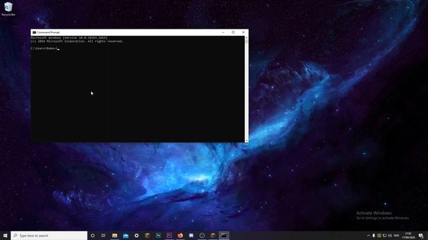Open the Action Center notifications icon
Viewport: 428px width, 240px height.
pos(421,235)
